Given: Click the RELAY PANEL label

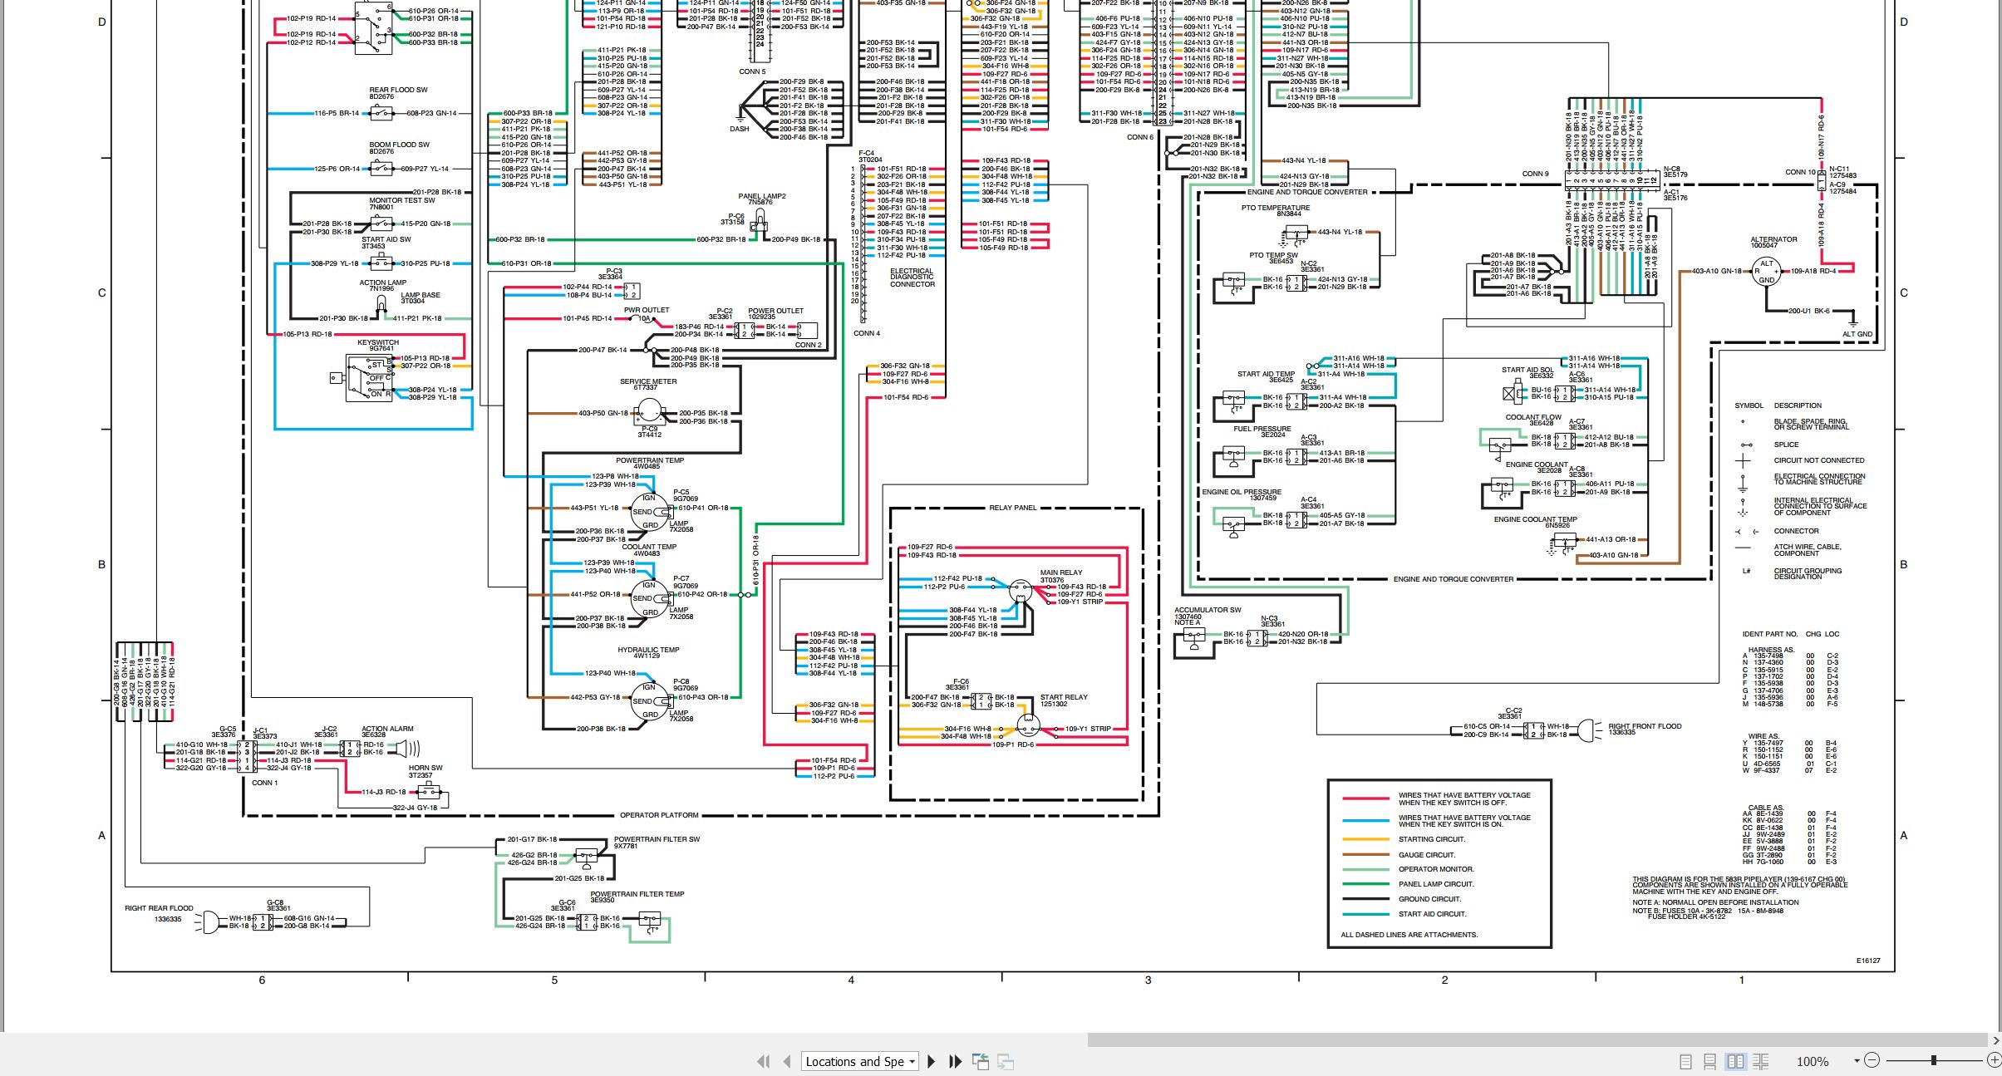Looking at the screenshot, I should click(x=1012, y=508).
